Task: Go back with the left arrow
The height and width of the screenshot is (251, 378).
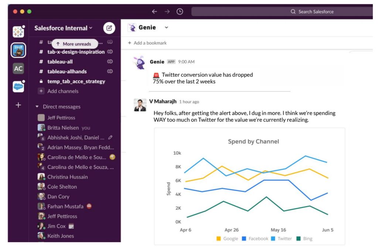Action: coord(155,11)
